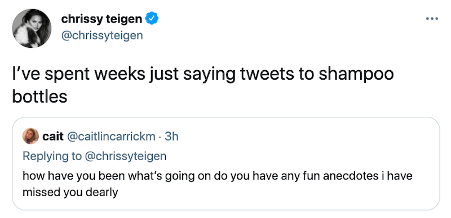
Task: Open the three-dot more options menu
Action: click(432, 19)
